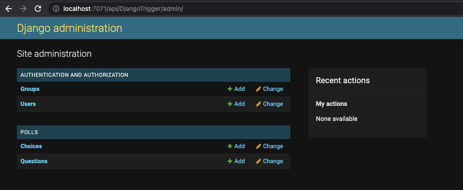463x190 pixels.
Task: Click the Add link for Choices
Action: click(x=239, y=146)
